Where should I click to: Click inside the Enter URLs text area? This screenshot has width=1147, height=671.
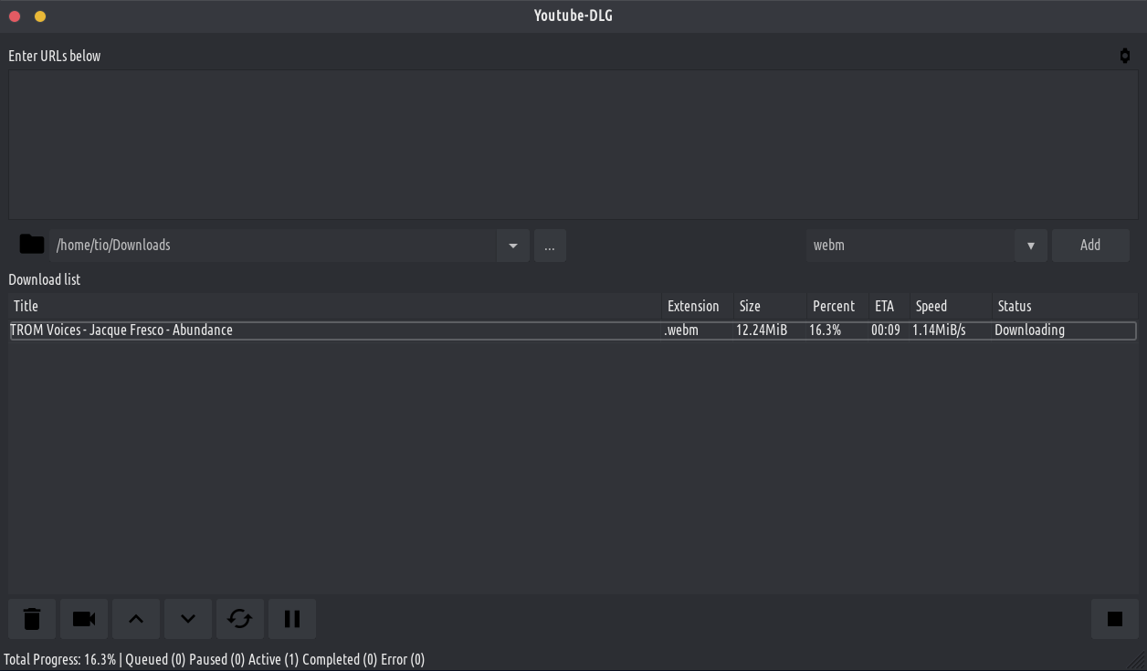[573, 144]
